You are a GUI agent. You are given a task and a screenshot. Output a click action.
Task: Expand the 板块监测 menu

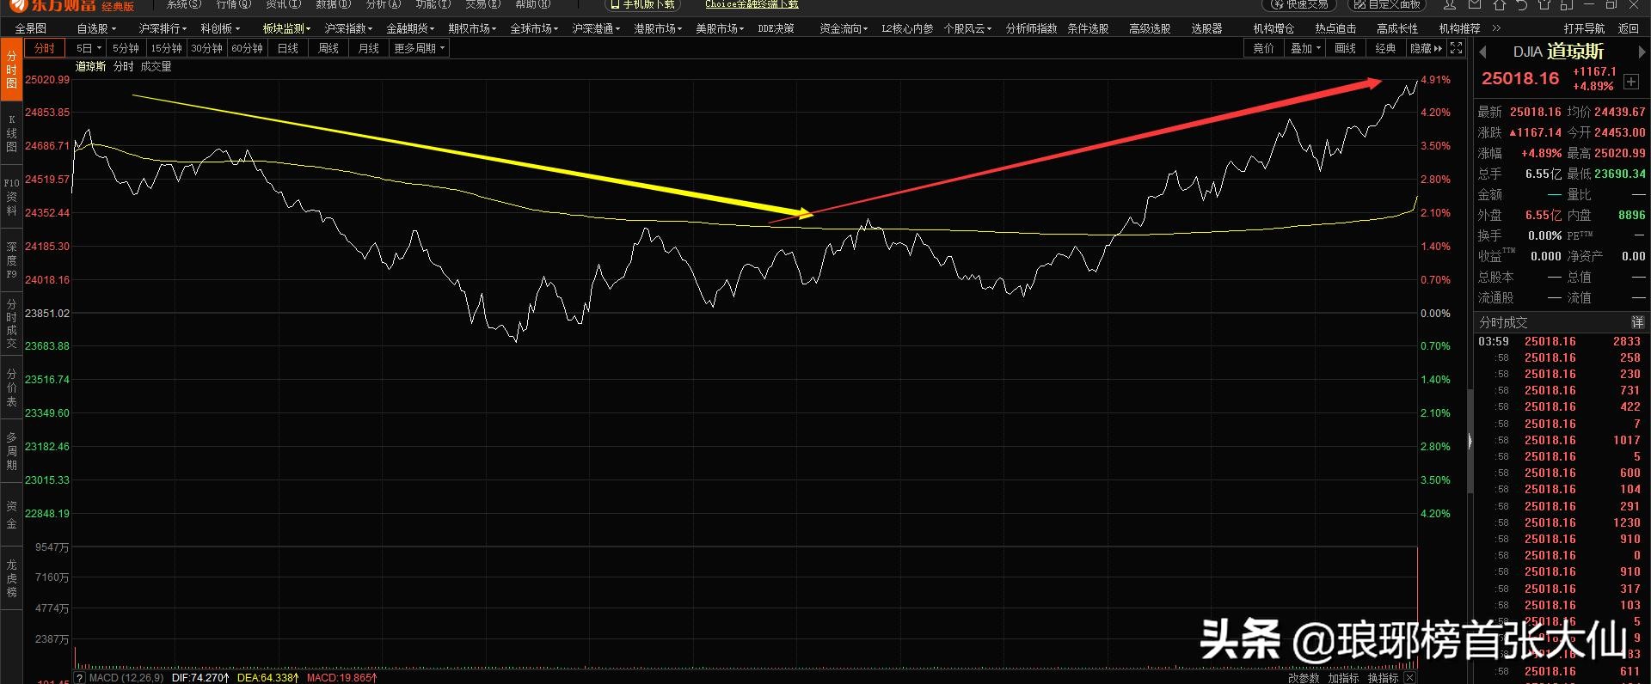tap(286, 28)
